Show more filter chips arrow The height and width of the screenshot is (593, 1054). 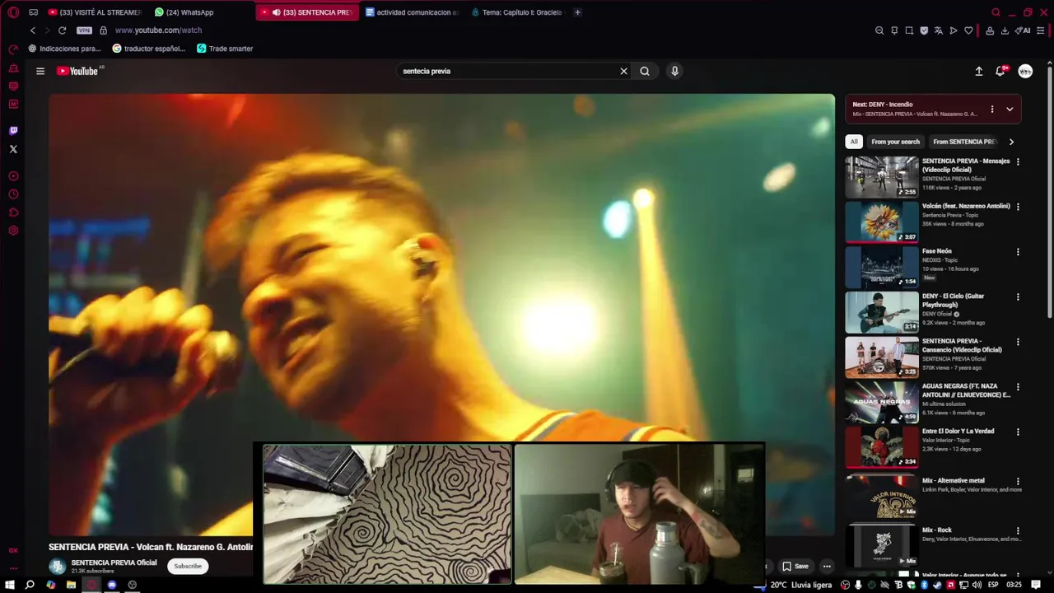pos(1011,142)
